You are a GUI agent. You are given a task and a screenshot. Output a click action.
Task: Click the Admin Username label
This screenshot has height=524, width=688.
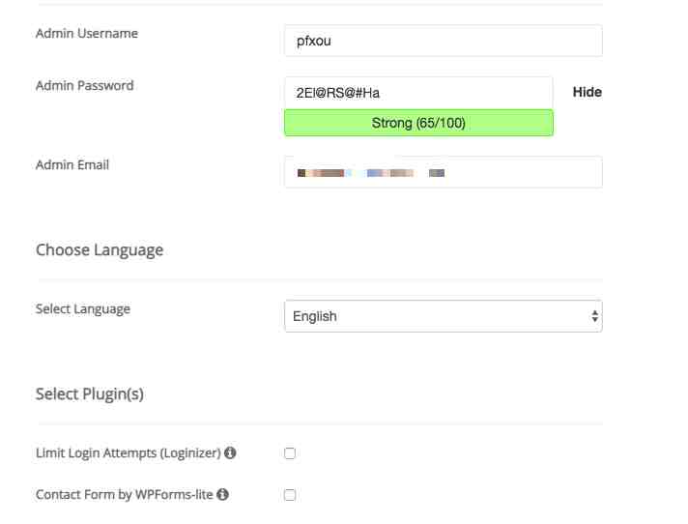(x=87, y=33)
